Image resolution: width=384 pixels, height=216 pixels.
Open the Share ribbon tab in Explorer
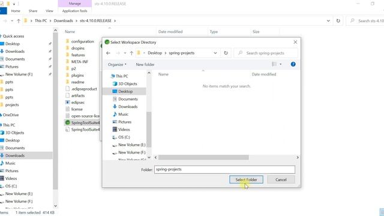(x=33, y=11)
